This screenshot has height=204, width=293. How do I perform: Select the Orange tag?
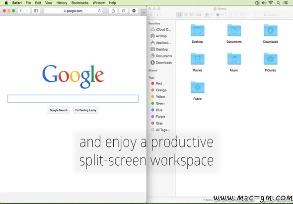(159, 90)
